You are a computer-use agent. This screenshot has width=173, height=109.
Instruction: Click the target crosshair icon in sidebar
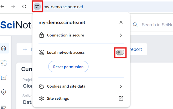click(4, 91)
